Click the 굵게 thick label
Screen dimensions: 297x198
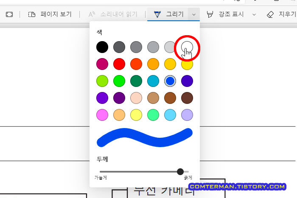(188, 178)
